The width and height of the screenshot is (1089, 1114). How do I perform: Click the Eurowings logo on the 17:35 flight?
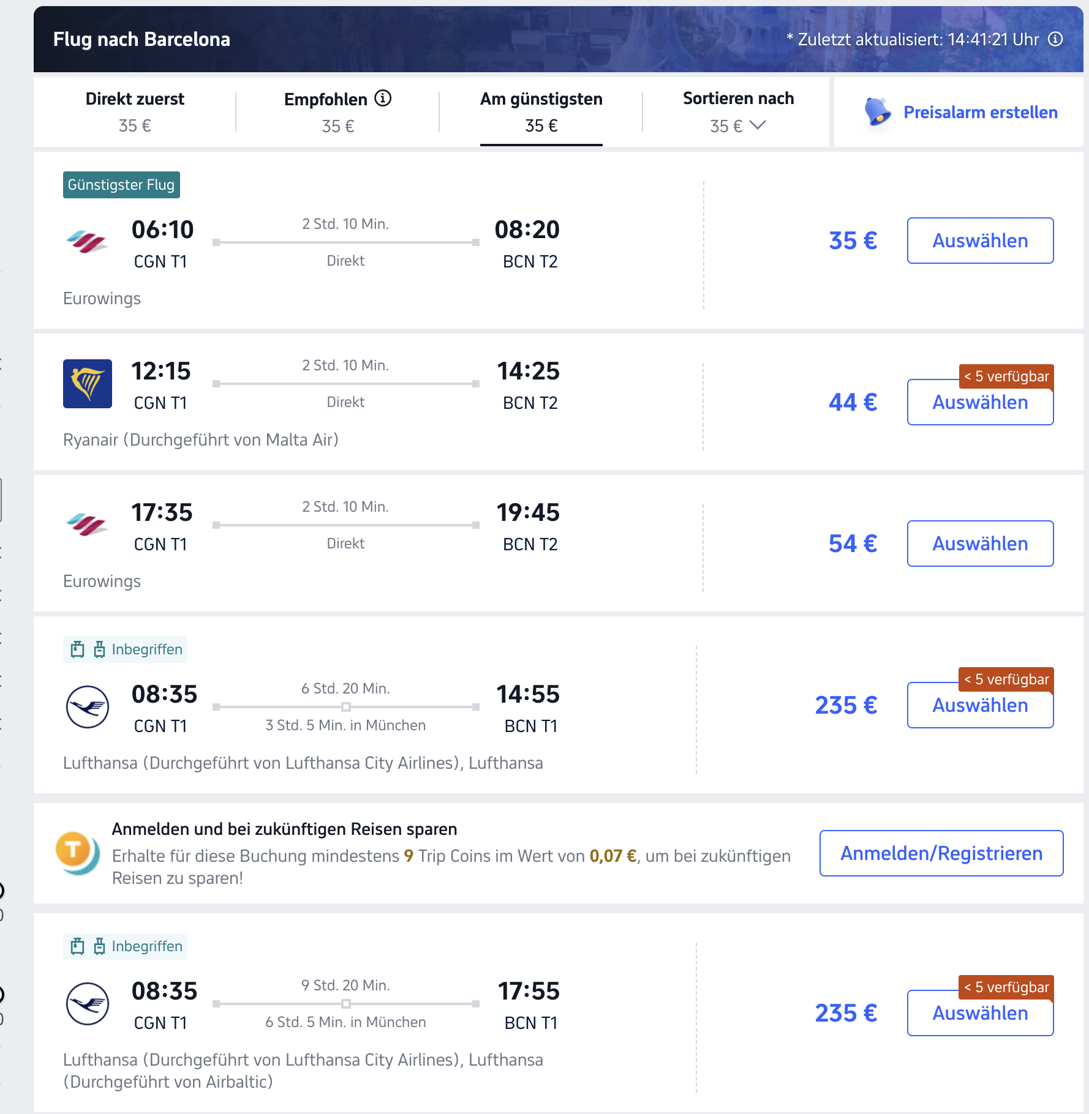87,525
